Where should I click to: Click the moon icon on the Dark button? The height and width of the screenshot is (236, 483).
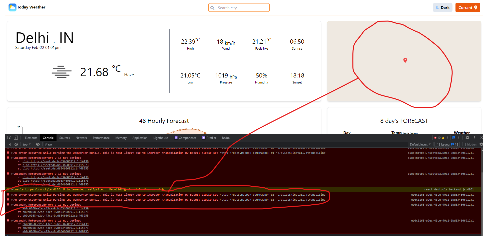[x=437, y=7]
